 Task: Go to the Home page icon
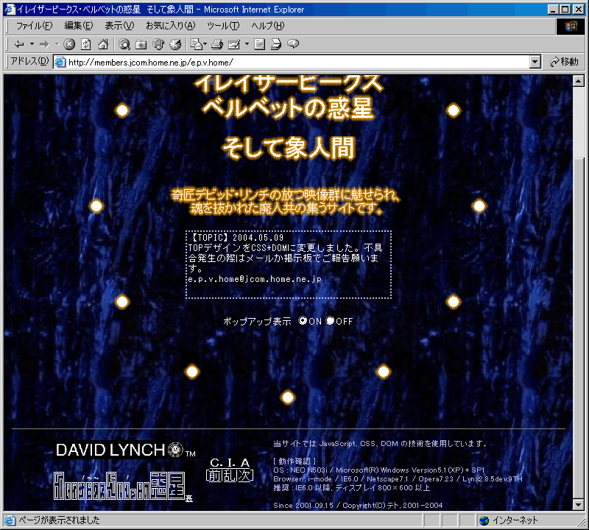(x=103, y=44)
